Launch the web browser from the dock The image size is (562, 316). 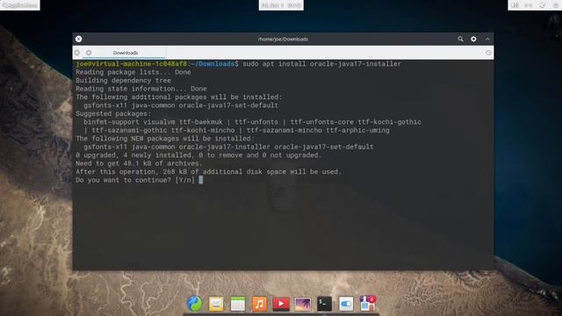(195, 304)
